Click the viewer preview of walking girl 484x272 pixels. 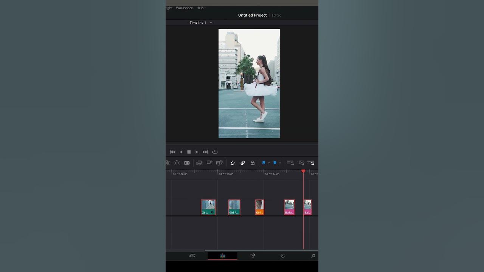[249, 83]
